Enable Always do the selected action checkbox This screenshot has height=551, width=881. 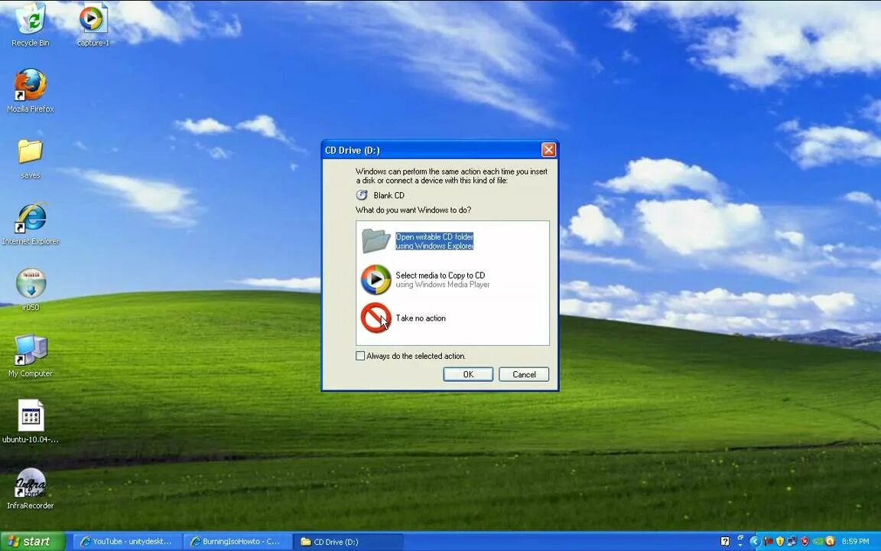click(x=360, y=356)
